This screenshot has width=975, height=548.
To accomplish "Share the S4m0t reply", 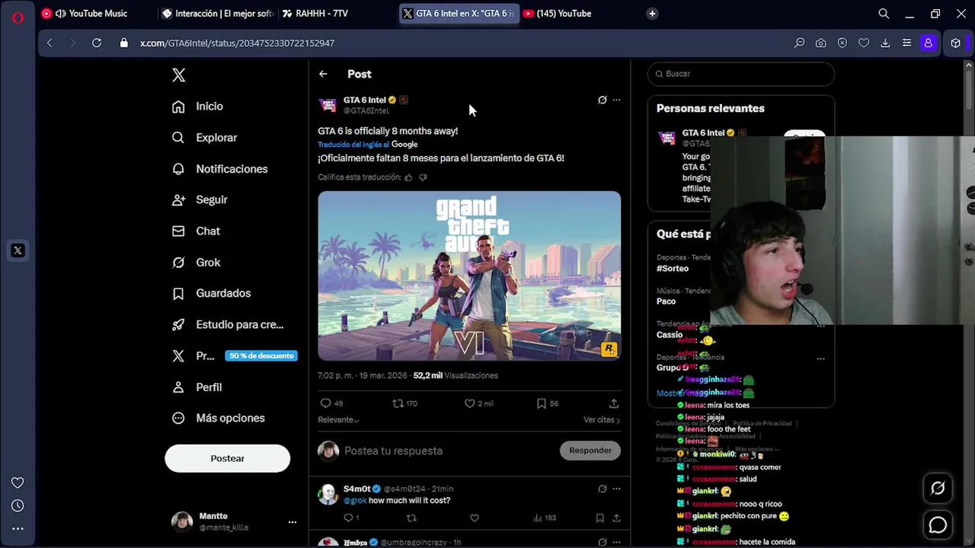I will (616, 518).
